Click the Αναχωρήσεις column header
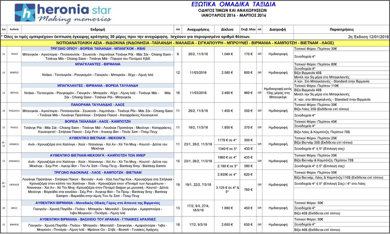Viewport: 390px width, 234px height. click(198, 29)
